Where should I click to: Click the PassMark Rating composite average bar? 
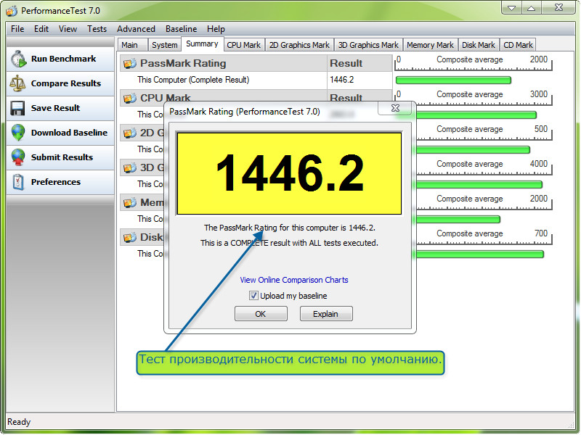tap(453, 80)
